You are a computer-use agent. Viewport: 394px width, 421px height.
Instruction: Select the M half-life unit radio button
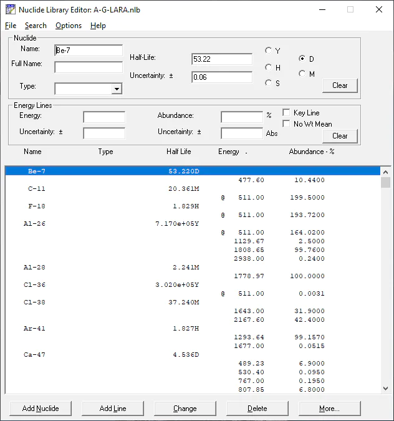[302, 74]
